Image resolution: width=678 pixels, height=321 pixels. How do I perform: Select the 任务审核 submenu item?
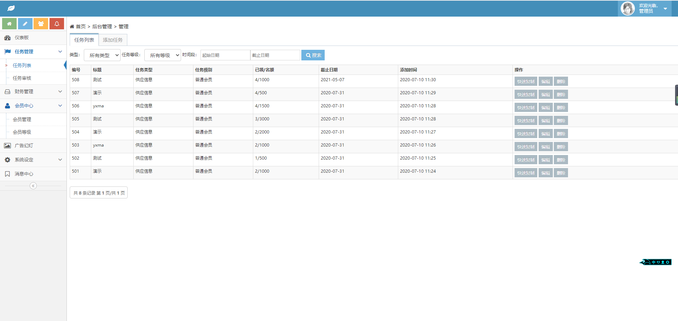click(x=22, y=78)
